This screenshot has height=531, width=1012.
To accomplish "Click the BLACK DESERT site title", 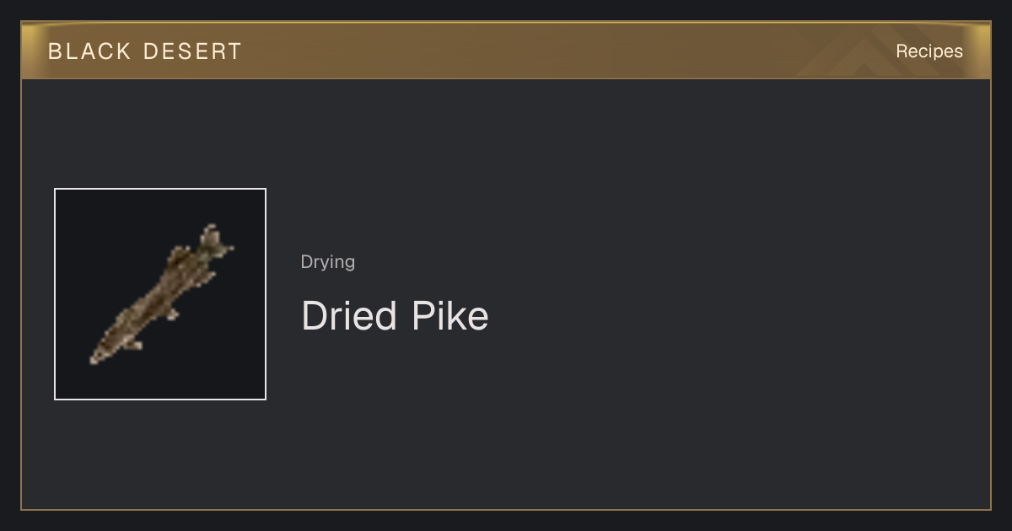I will point(145,51).
